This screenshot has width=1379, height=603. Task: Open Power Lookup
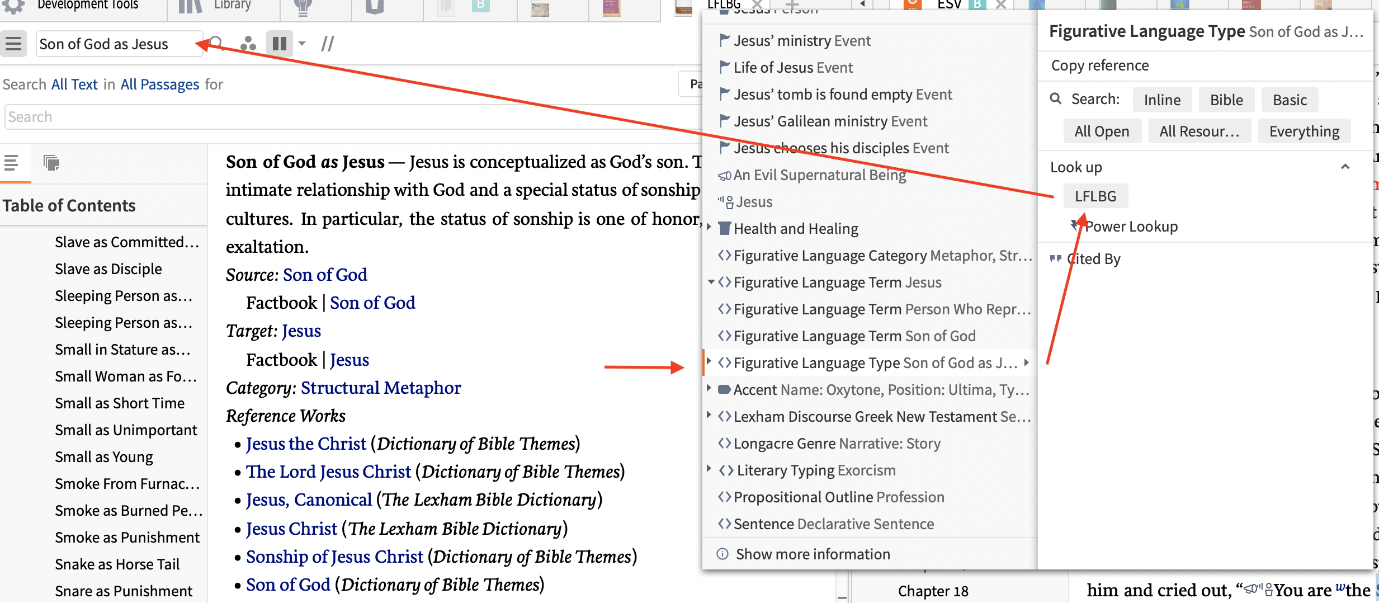(1131, 227)
